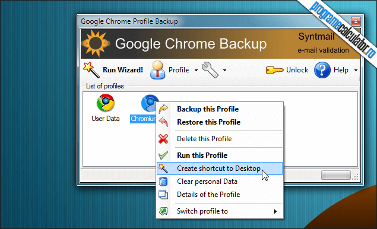Expand the Switch profile to submenu arrow
The height and width of the screenshot is (229, 377).
tap(275, 211)
